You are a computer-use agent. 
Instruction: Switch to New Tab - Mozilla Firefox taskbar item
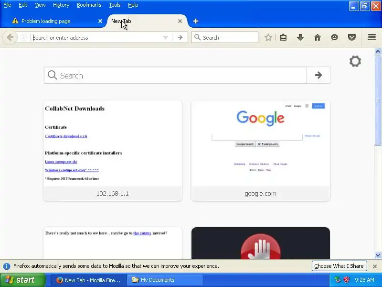tap(89, 280)
